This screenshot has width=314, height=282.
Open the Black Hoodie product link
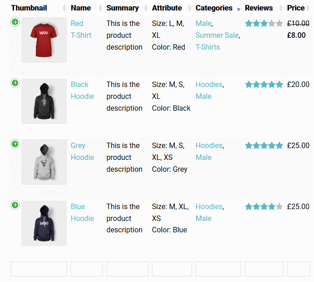pos(82,90)
